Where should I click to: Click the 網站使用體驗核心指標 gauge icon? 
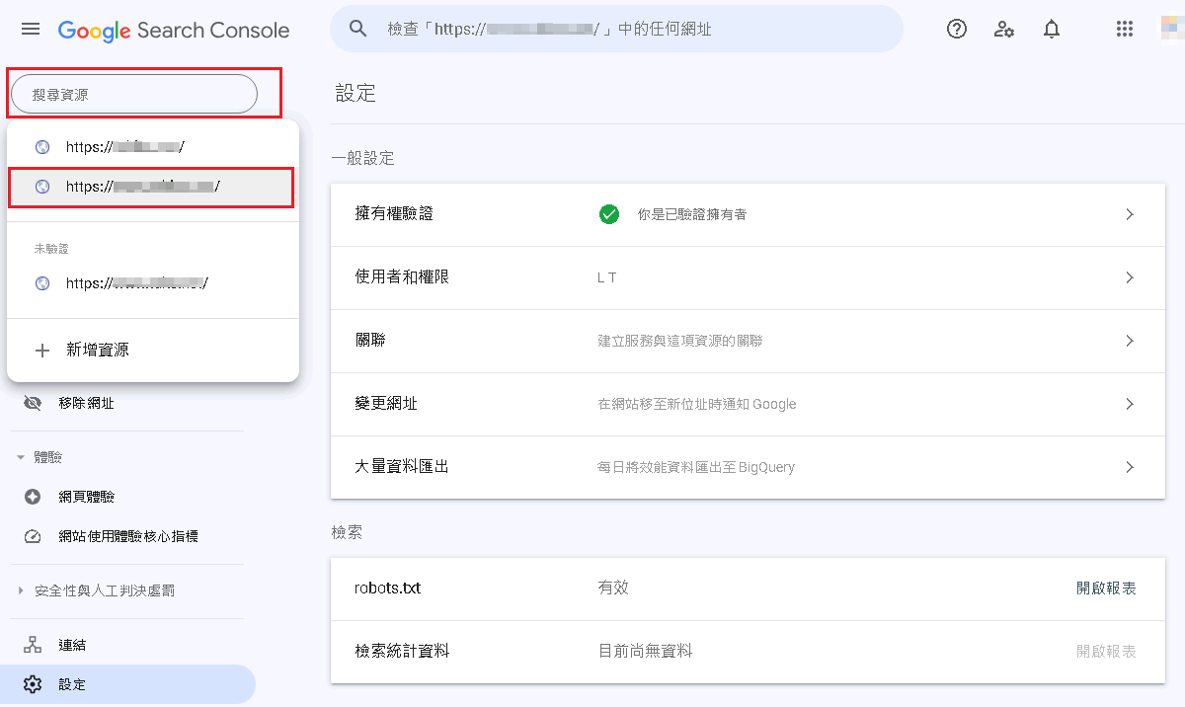pyautogui.click(x=33, y=536)
